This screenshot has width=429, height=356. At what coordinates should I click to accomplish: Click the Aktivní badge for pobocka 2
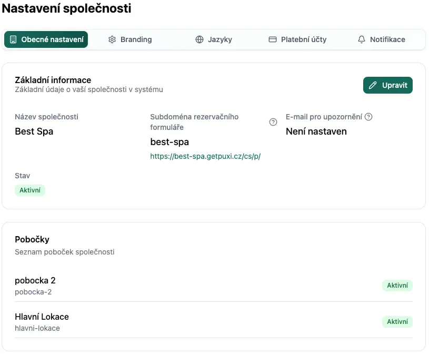pyautogui.click(x=397, y=286)
